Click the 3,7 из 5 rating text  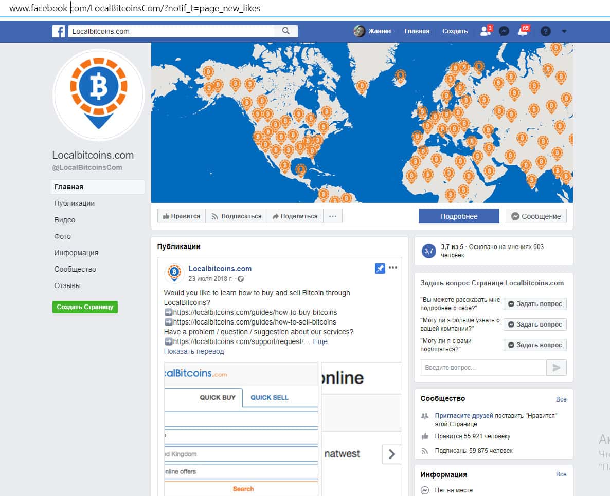(x=452, y=246)
